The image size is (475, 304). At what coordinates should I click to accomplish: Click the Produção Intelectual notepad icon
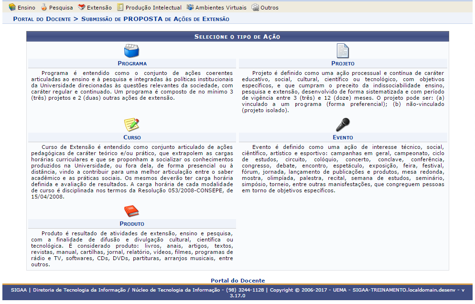[x=120, y=7]
